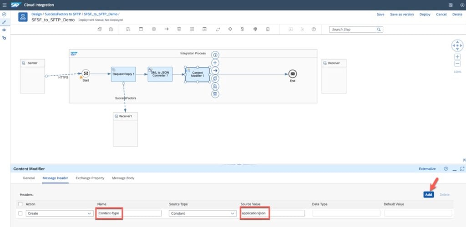
Task: Open the SuccessFactors to SFTP breadcrumb link
Action: click(x=63, y=14)
